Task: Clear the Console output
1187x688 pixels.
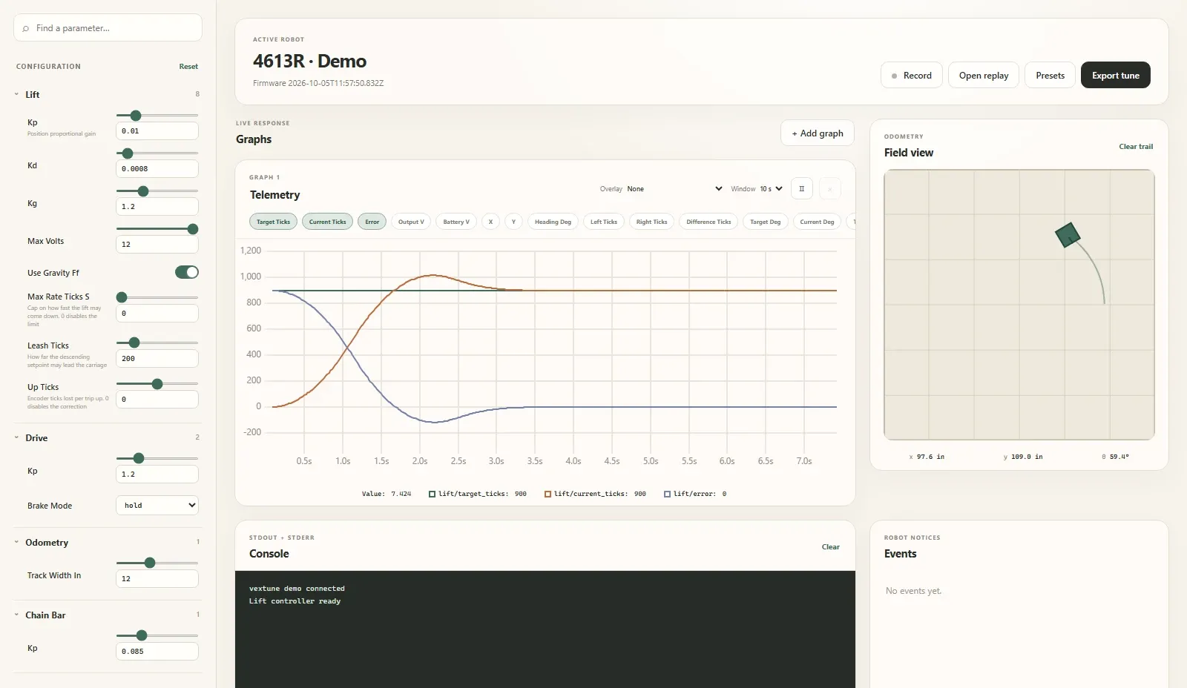Action: tap(831, 547)
